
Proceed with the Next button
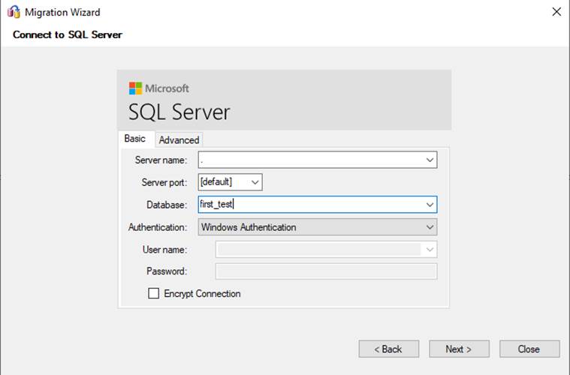459,349
